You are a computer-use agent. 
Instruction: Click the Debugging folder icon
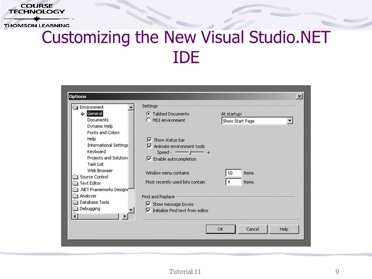76,209
